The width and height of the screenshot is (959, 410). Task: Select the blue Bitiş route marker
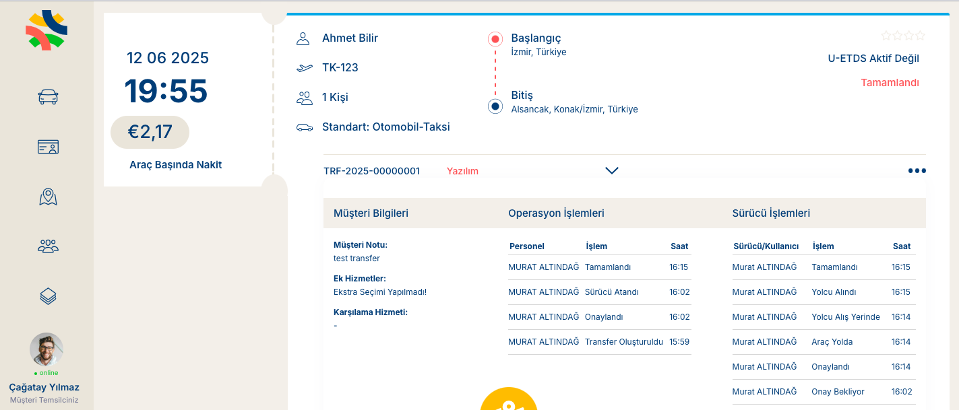pyautogui.click(x=495, y=106)
